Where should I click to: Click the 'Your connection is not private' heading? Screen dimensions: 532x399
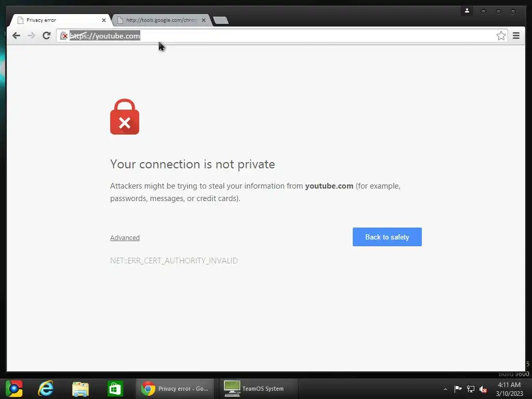click(192, 164)
